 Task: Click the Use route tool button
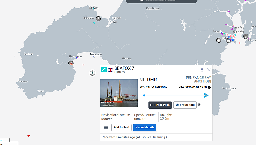point(185,105)
